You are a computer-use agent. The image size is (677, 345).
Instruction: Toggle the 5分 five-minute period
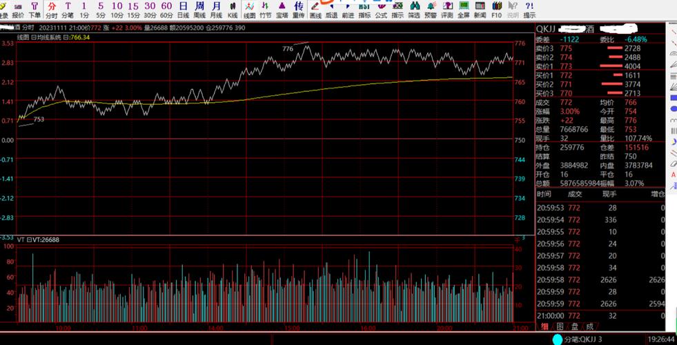point(101,9)
